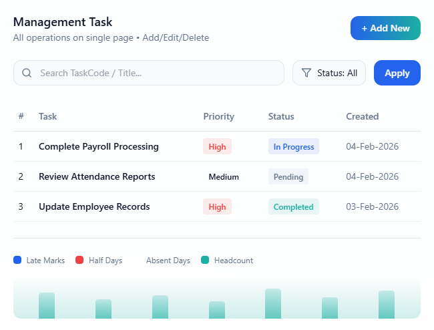Click the teal Headcount legend swatch
Viewport: 434px width, 330px height.
tap(205, 261)
